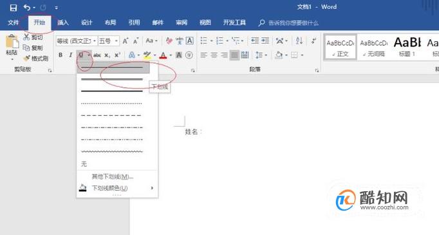
Task: Open the font size 五号 dropdown
Action: [117, 41]
